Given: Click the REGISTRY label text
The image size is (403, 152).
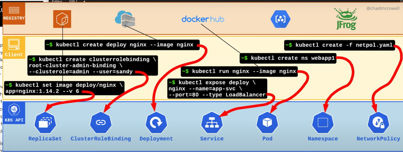Looking at the screenshot, I should click(14, 18).
